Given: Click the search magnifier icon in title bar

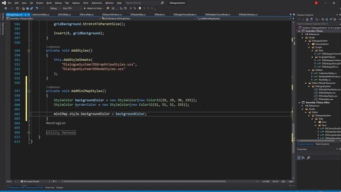Looking at the screenshot, I should (x=162, y=3).
